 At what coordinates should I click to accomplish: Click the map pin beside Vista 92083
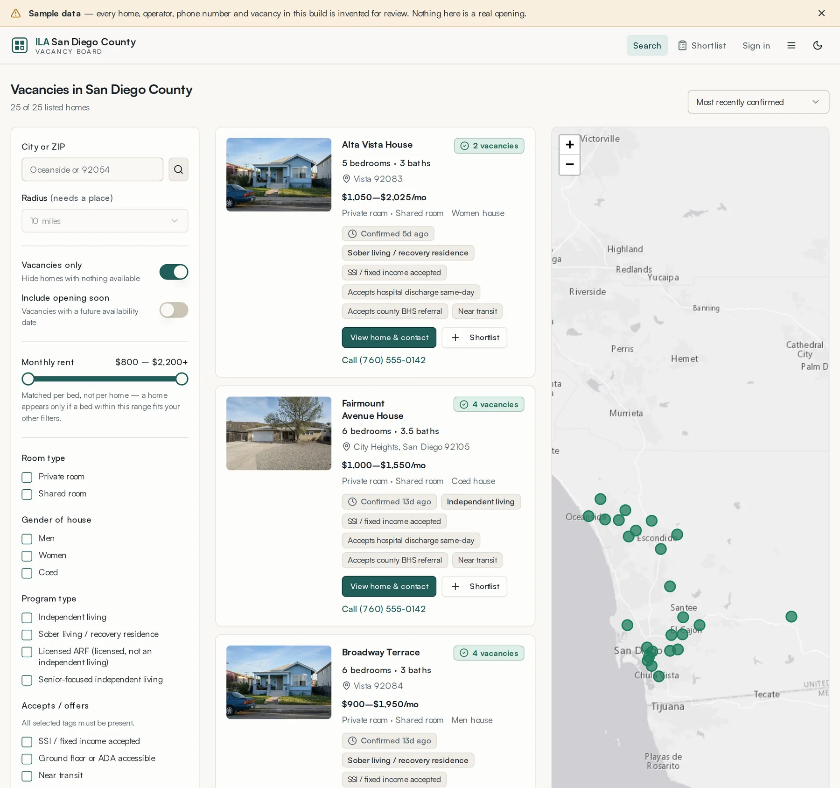(346, 179)
